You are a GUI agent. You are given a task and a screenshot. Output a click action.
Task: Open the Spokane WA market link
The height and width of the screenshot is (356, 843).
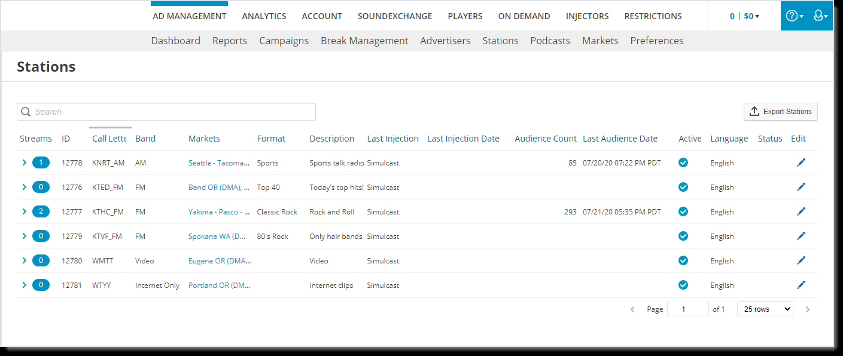coord(217,236)
